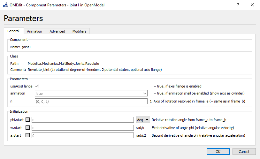Open the Advanced tab

[x=57, y=31]
